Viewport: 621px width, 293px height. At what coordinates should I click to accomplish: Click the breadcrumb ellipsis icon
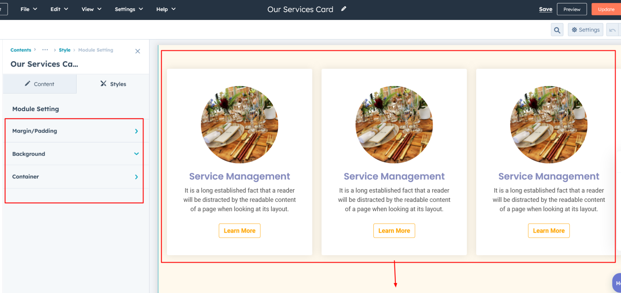click(x=45, y=50)
